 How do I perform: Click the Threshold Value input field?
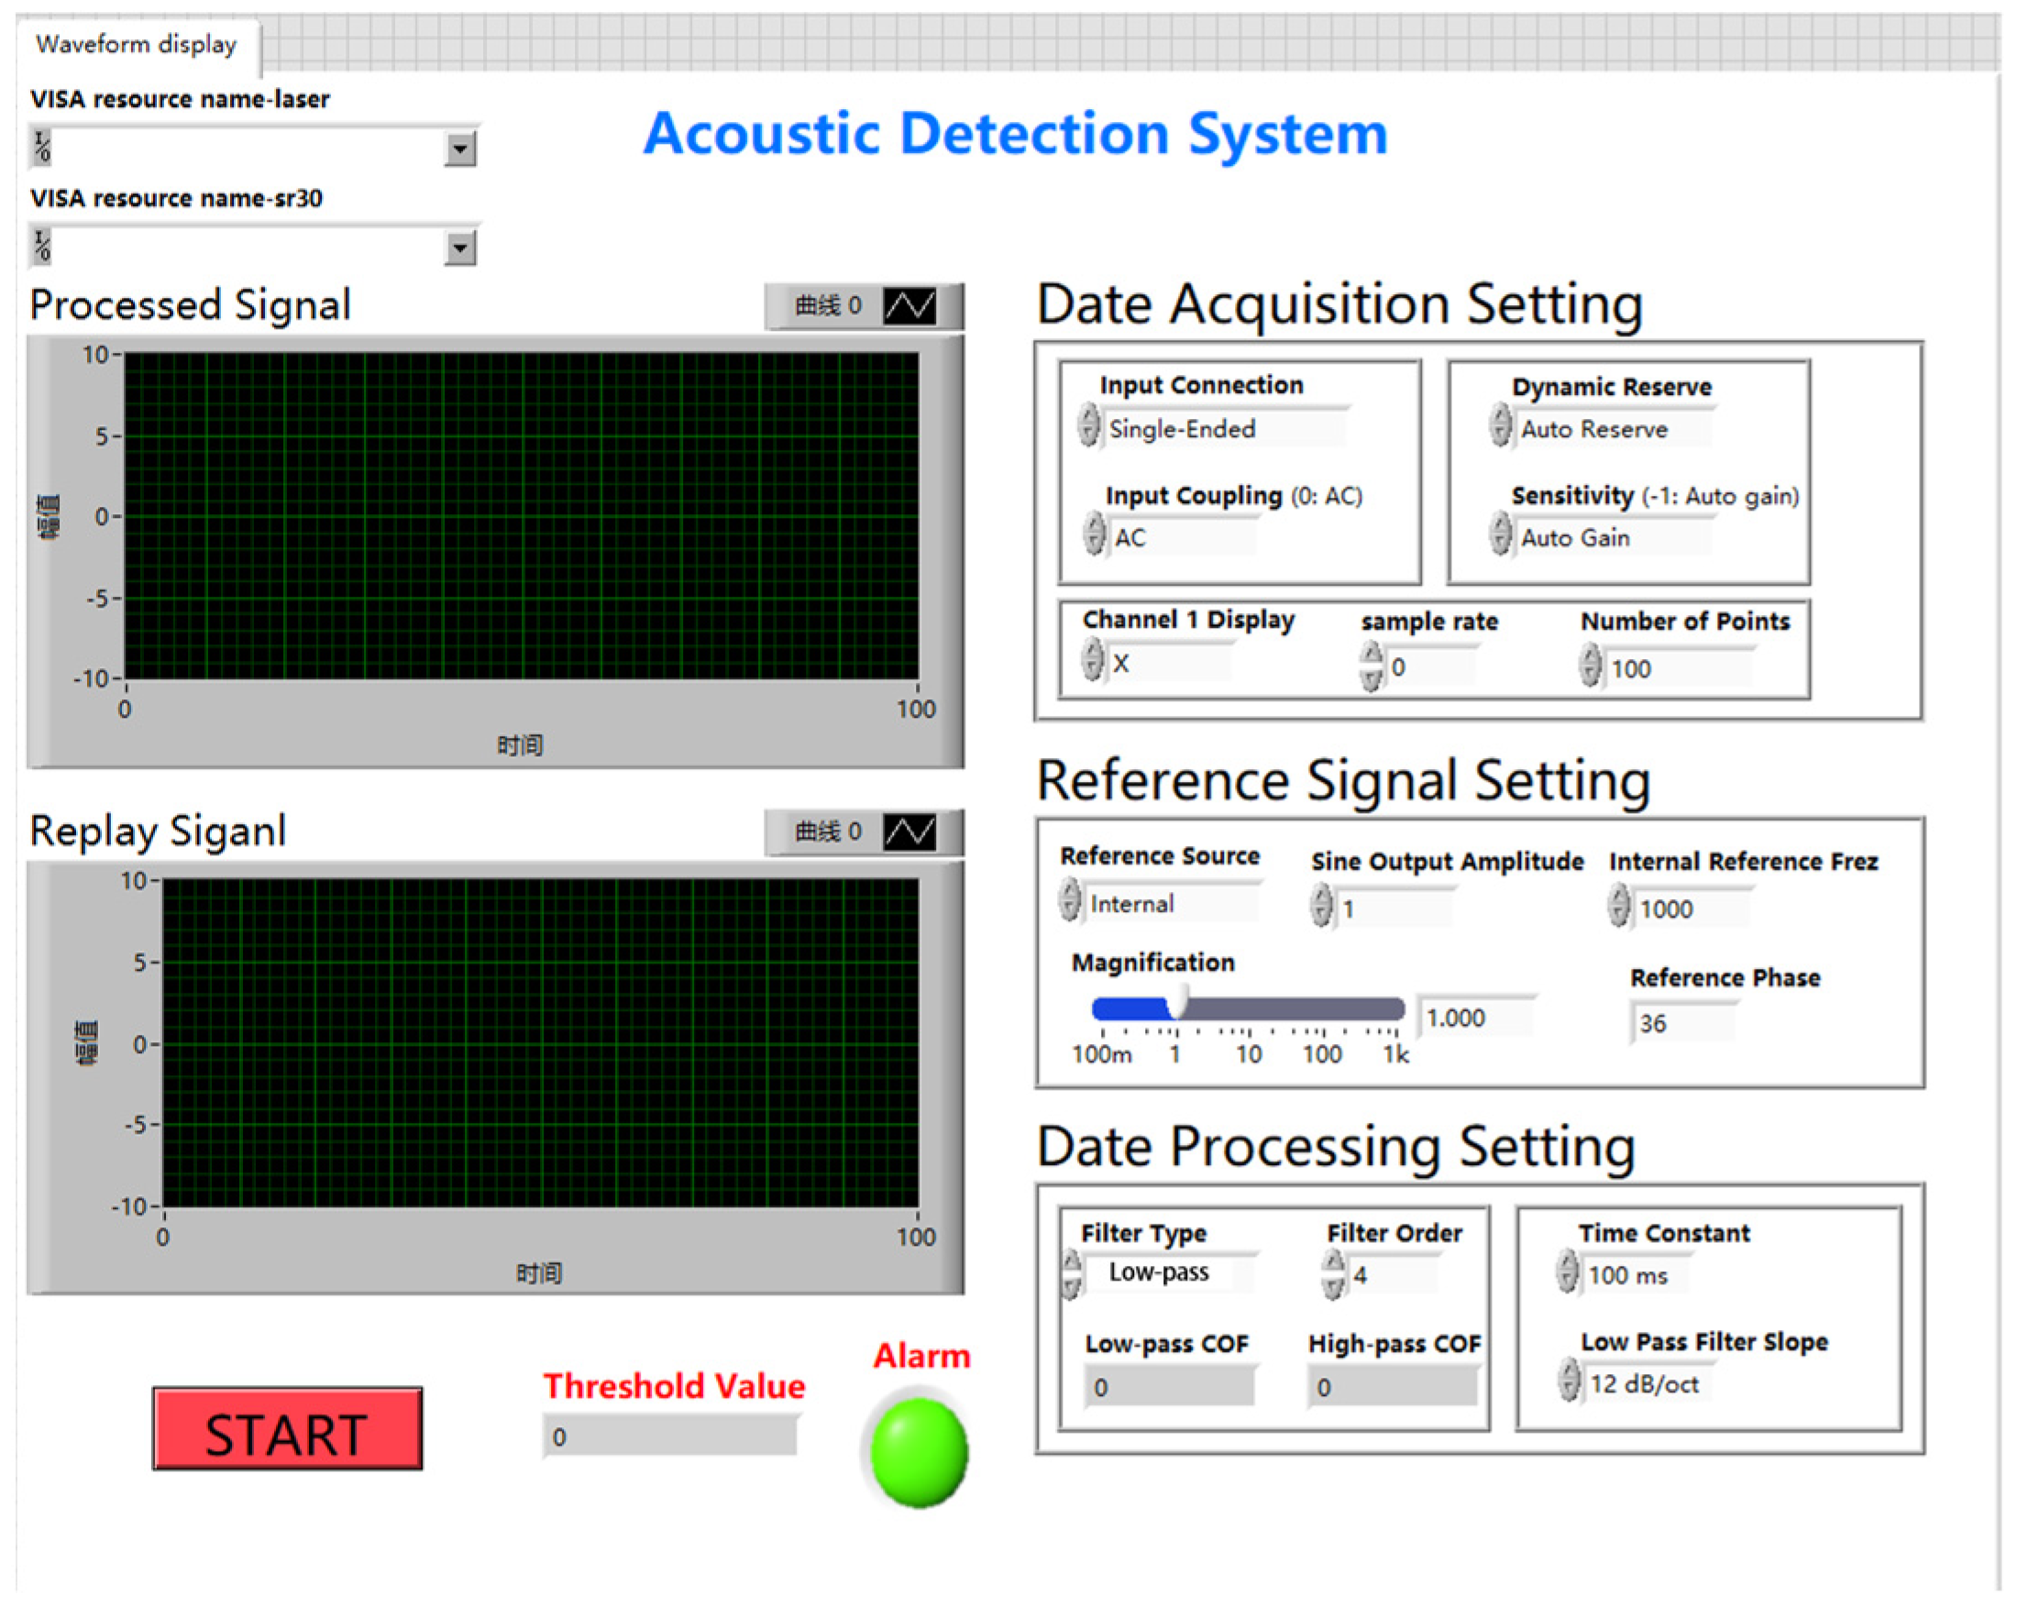(x=670, y=1436)
